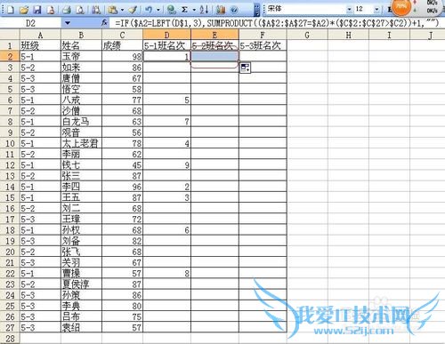Select the Format Painter brush
The width and height of the screenshot is (445, 344).
click(133, 10)
